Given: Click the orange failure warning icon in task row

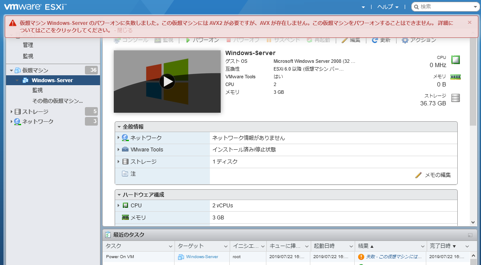Looking at the screenshot, I should [361, 257].
